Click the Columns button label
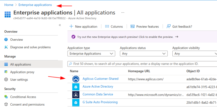 (x=117, y=27)
